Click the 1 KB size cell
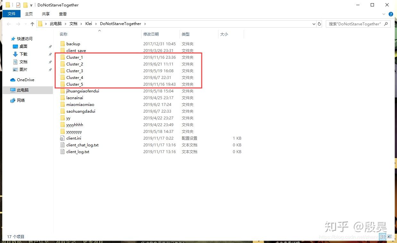The width and height of the screenshot is (397, 243). [x=237, y=138]
